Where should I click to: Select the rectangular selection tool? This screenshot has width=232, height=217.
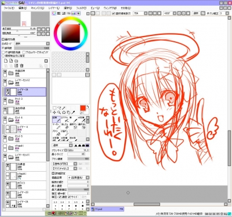55,108
